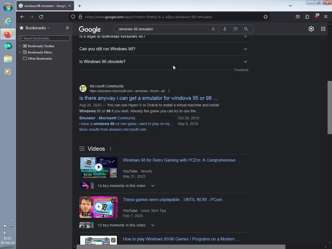Reload the current page

pos(41,17)
